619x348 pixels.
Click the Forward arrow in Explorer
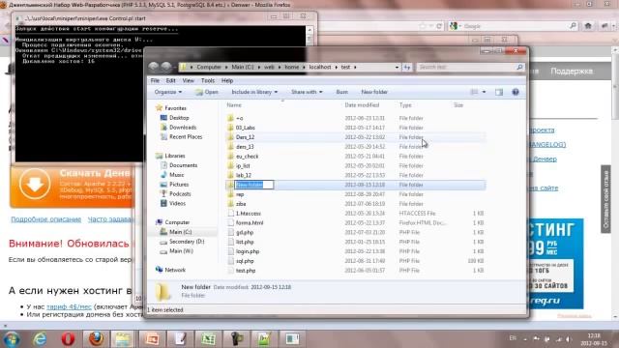click(x=167, y=67)
